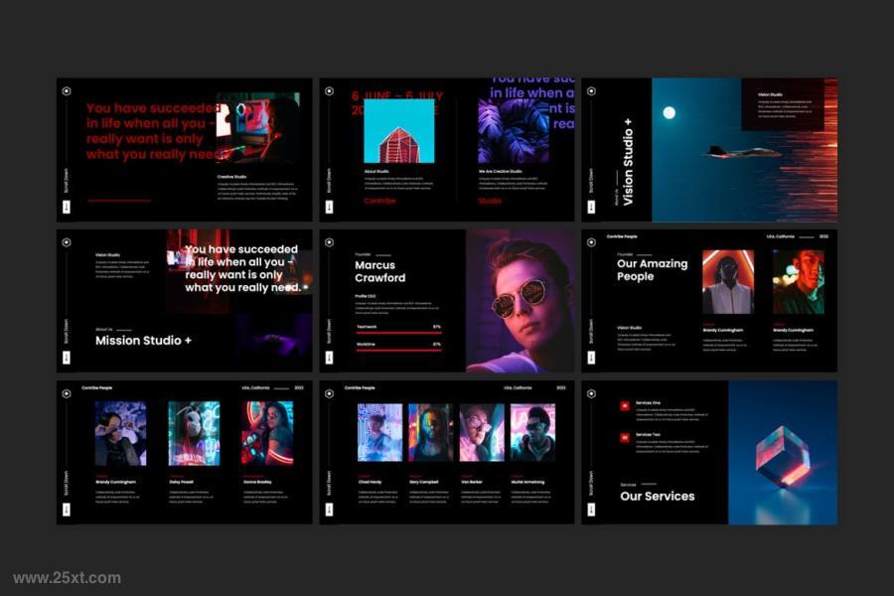Viewport: 894px width, 596px height.
Task: Click "About Studio" label under building photo
Action: click(x=376, y=171)
